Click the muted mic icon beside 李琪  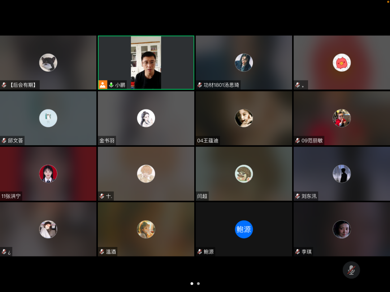[x=298, y=252]
